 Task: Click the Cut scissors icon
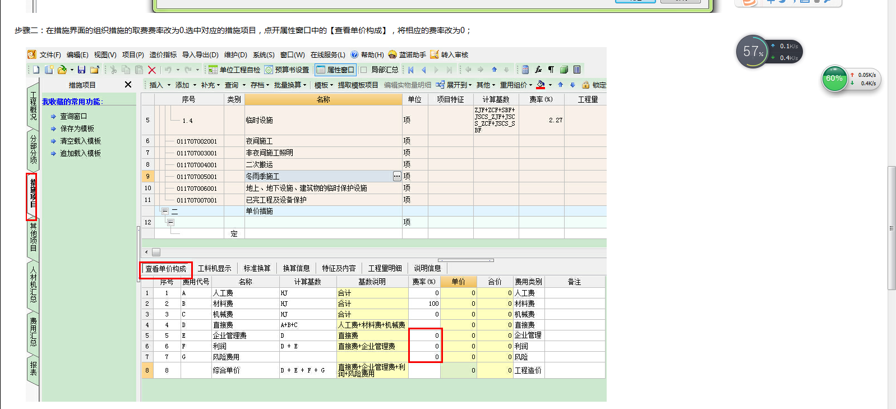113,70
